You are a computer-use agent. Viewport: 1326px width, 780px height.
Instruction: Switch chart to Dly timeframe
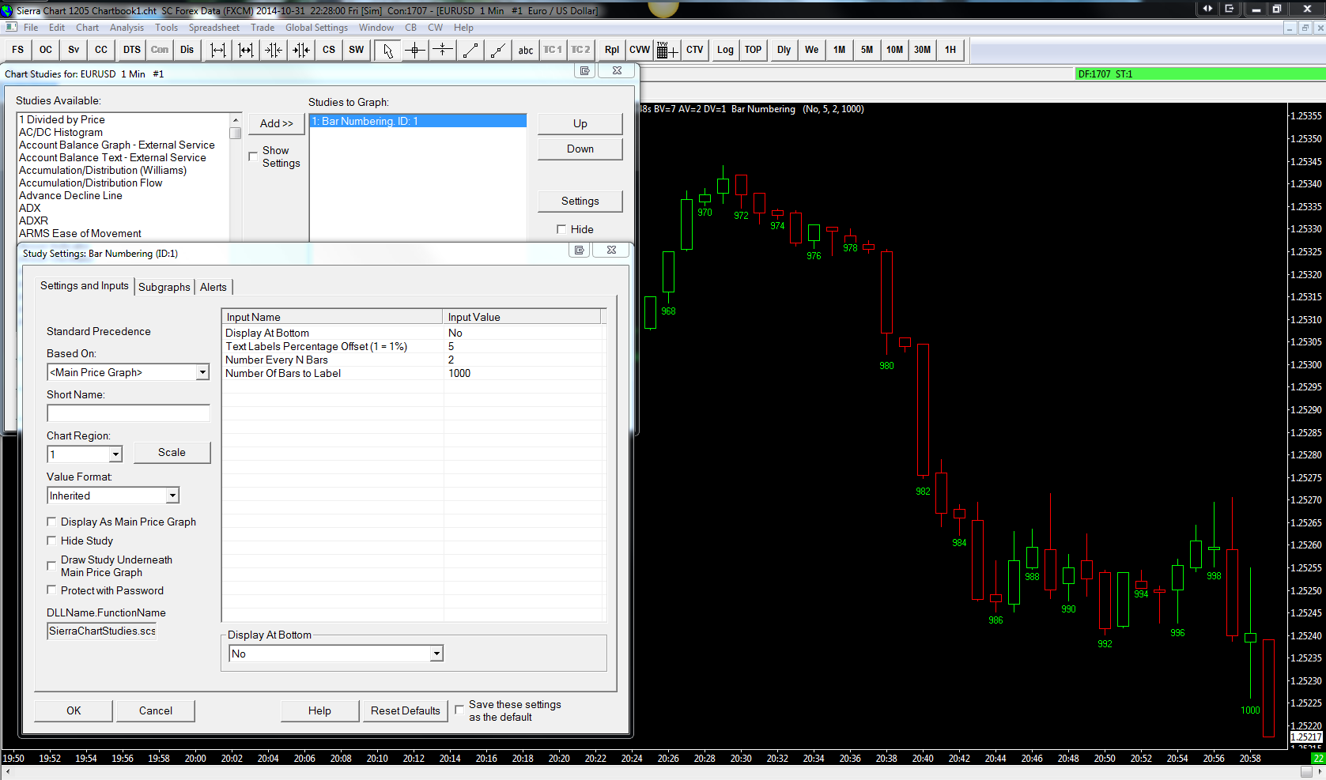[784, 50]
